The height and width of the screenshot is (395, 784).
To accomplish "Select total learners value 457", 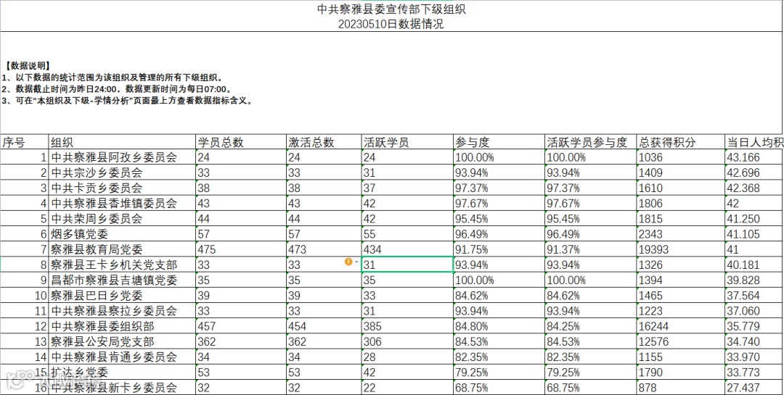I will coord(240,327).
